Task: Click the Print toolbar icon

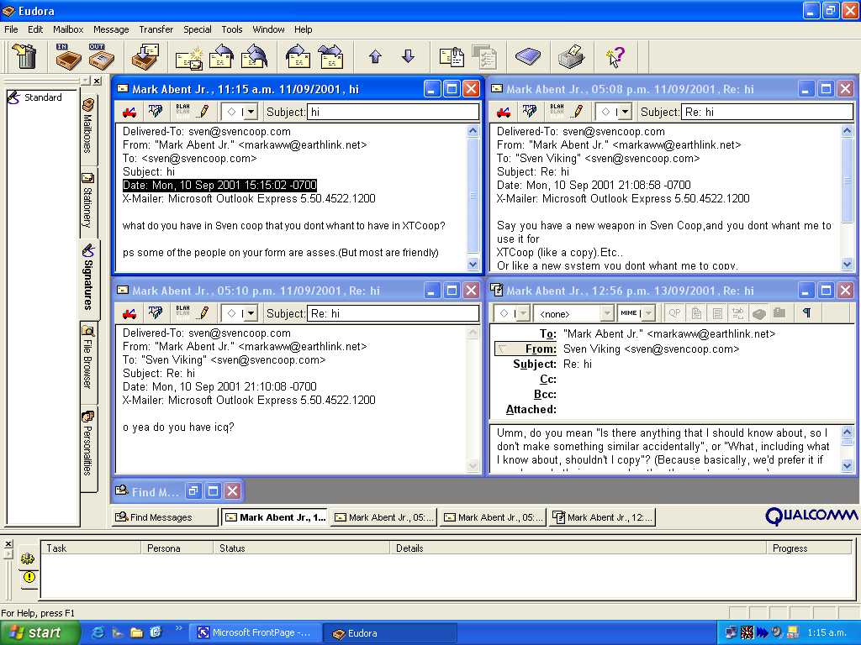Action: click(572, 56)
